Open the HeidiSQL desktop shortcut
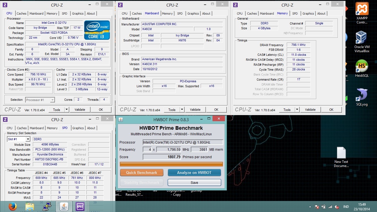Viewport: 377px width, 212px height. [362, 69]
